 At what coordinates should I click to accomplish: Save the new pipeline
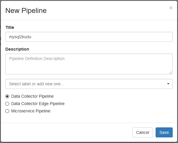164,132
